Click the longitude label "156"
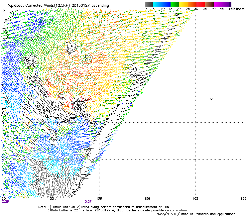246x216 pixels. tap(99, 199)
